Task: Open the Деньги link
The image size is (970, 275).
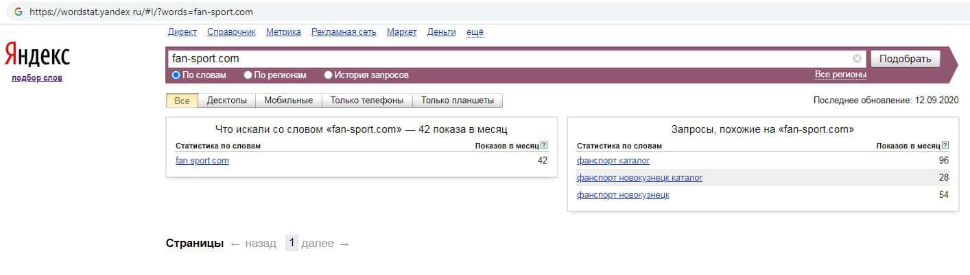Action: 442,32
